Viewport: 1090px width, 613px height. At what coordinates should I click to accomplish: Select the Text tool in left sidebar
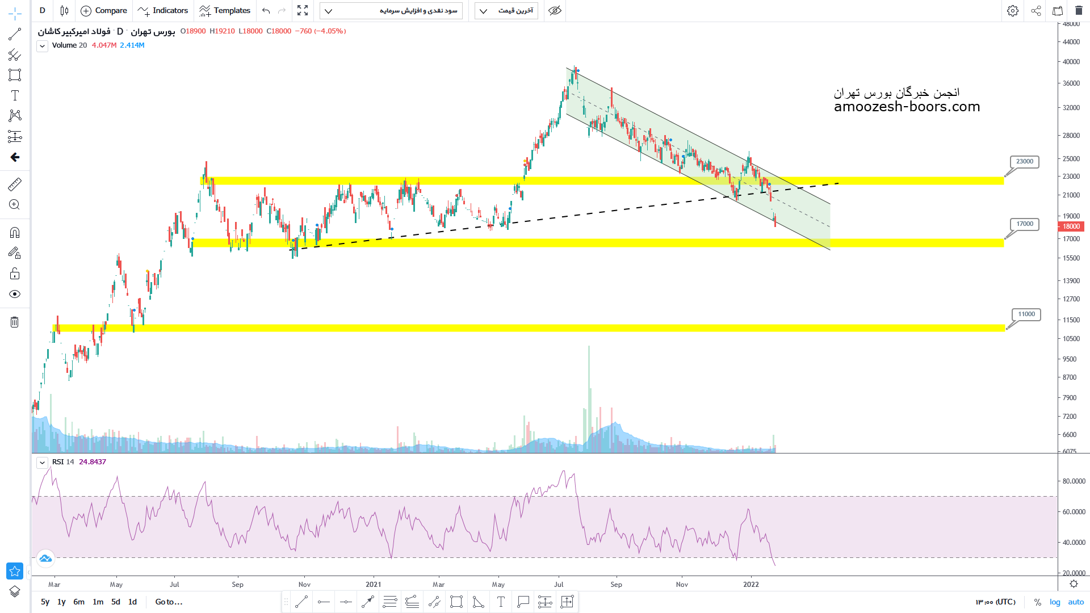coord(15,95)
